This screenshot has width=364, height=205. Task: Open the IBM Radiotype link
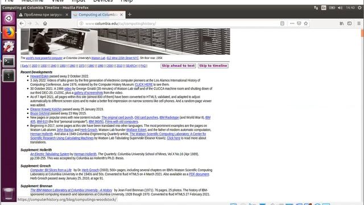pyautogui.click(x=169, y=118)
